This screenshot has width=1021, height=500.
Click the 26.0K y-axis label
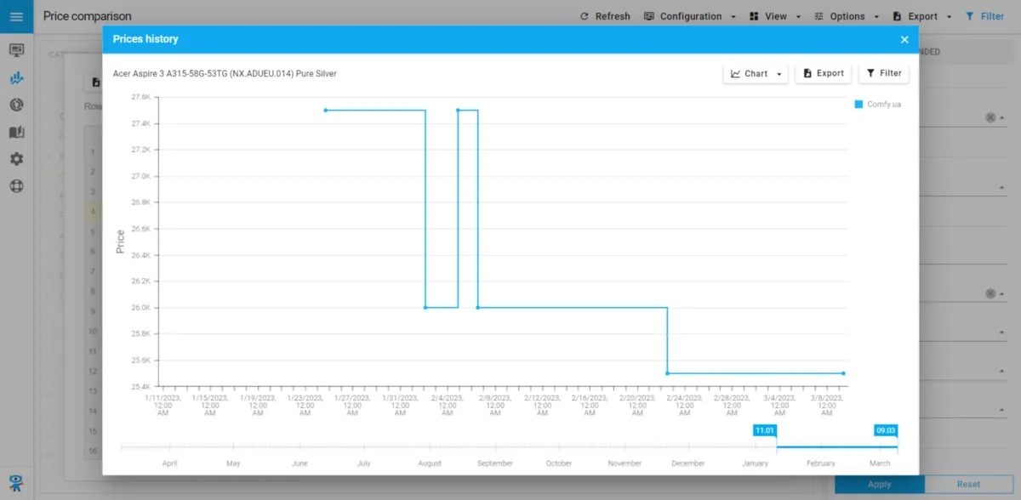(x=140, y=308)
